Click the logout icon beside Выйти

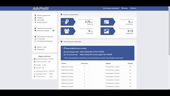pos(131,8)
